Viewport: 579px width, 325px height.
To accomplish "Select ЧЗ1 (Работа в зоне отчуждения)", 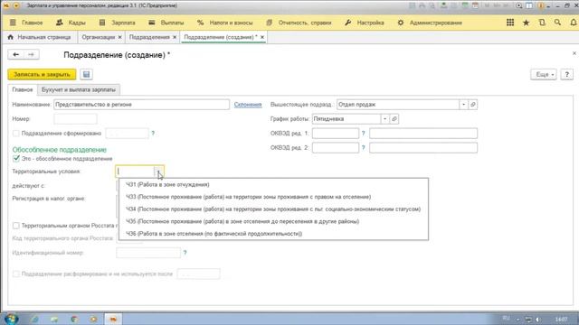I will 273,184.
